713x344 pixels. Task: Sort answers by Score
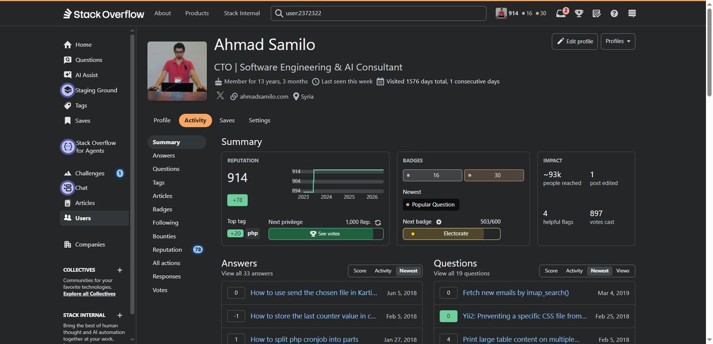click(360, 271)
